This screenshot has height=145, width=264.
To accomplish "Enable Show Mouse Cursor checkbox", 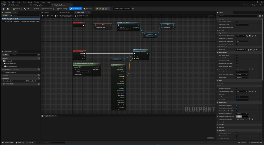I will (237, 55).
